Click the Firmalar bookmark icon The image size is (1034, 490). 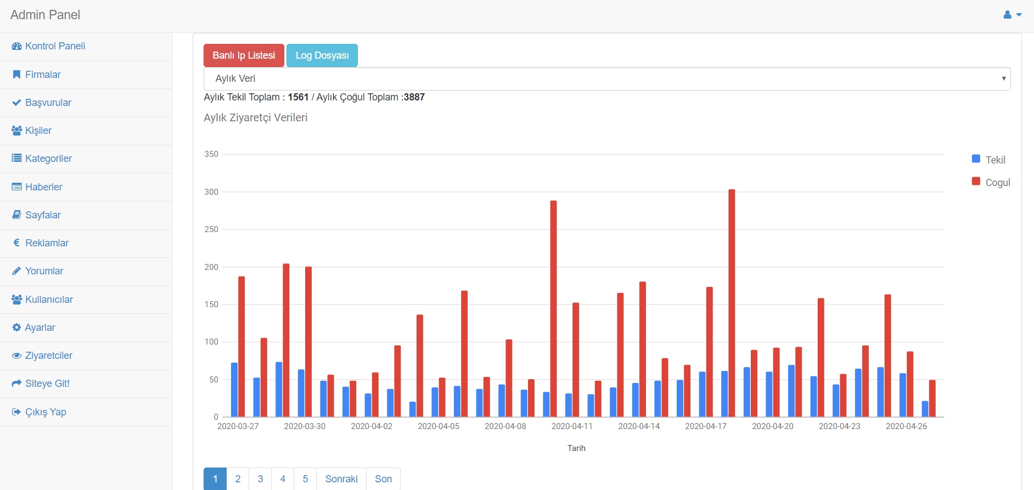click(16, 75)
